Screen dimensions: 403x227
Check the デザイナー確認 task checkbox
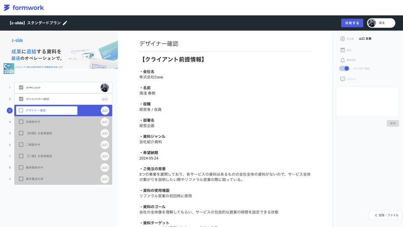(x=21, y=111)
